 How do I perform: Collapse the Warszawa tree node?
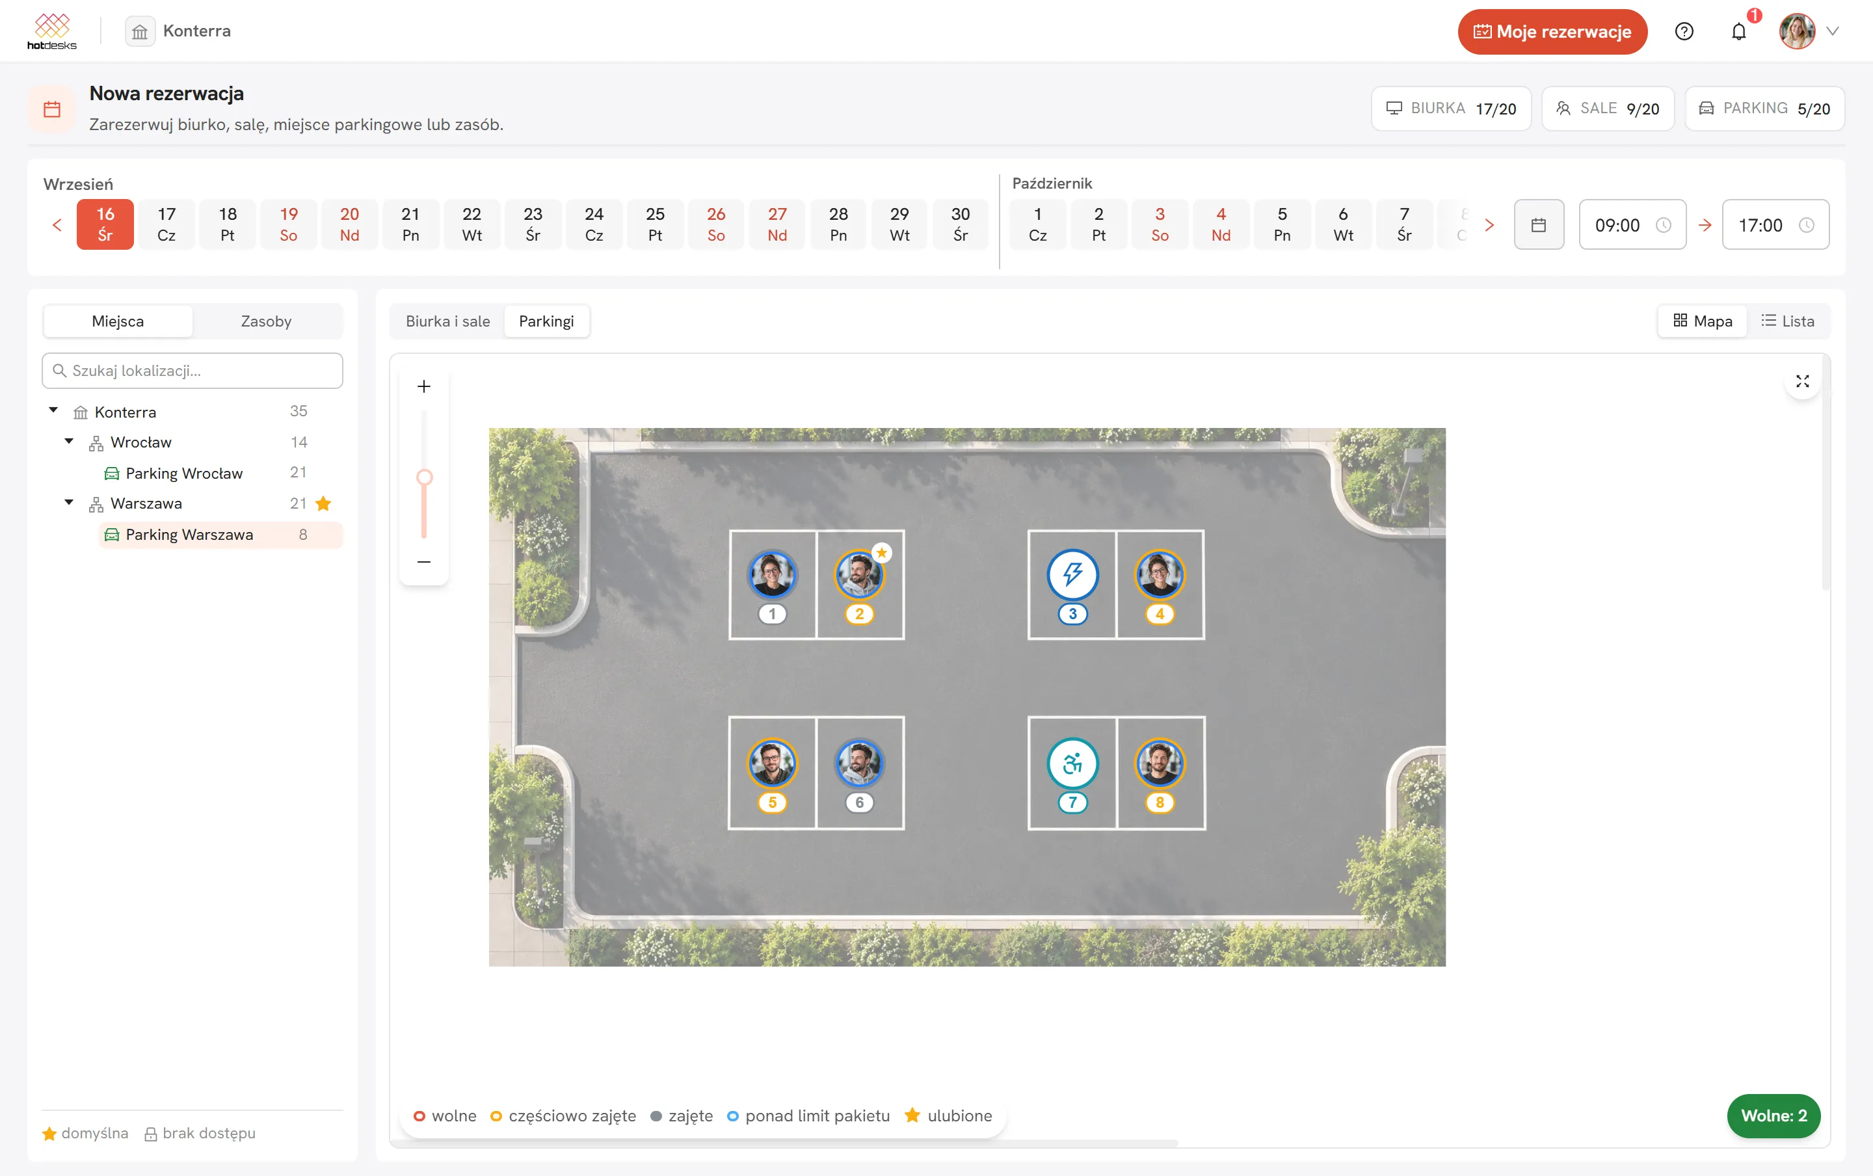[69, 502]
